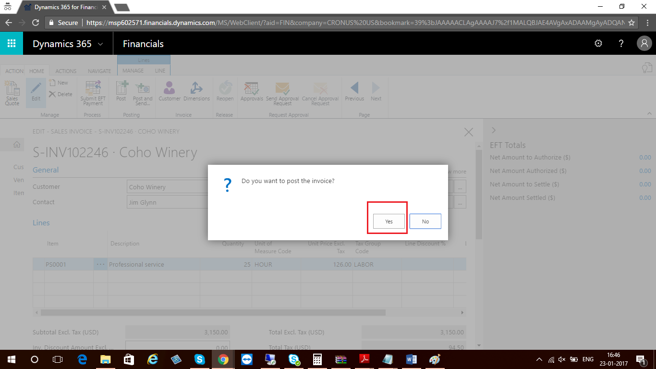The width and height of the screenshot is (656, 369).
Task: Open the Windows Start menu
Action: [x=12, y=359]
